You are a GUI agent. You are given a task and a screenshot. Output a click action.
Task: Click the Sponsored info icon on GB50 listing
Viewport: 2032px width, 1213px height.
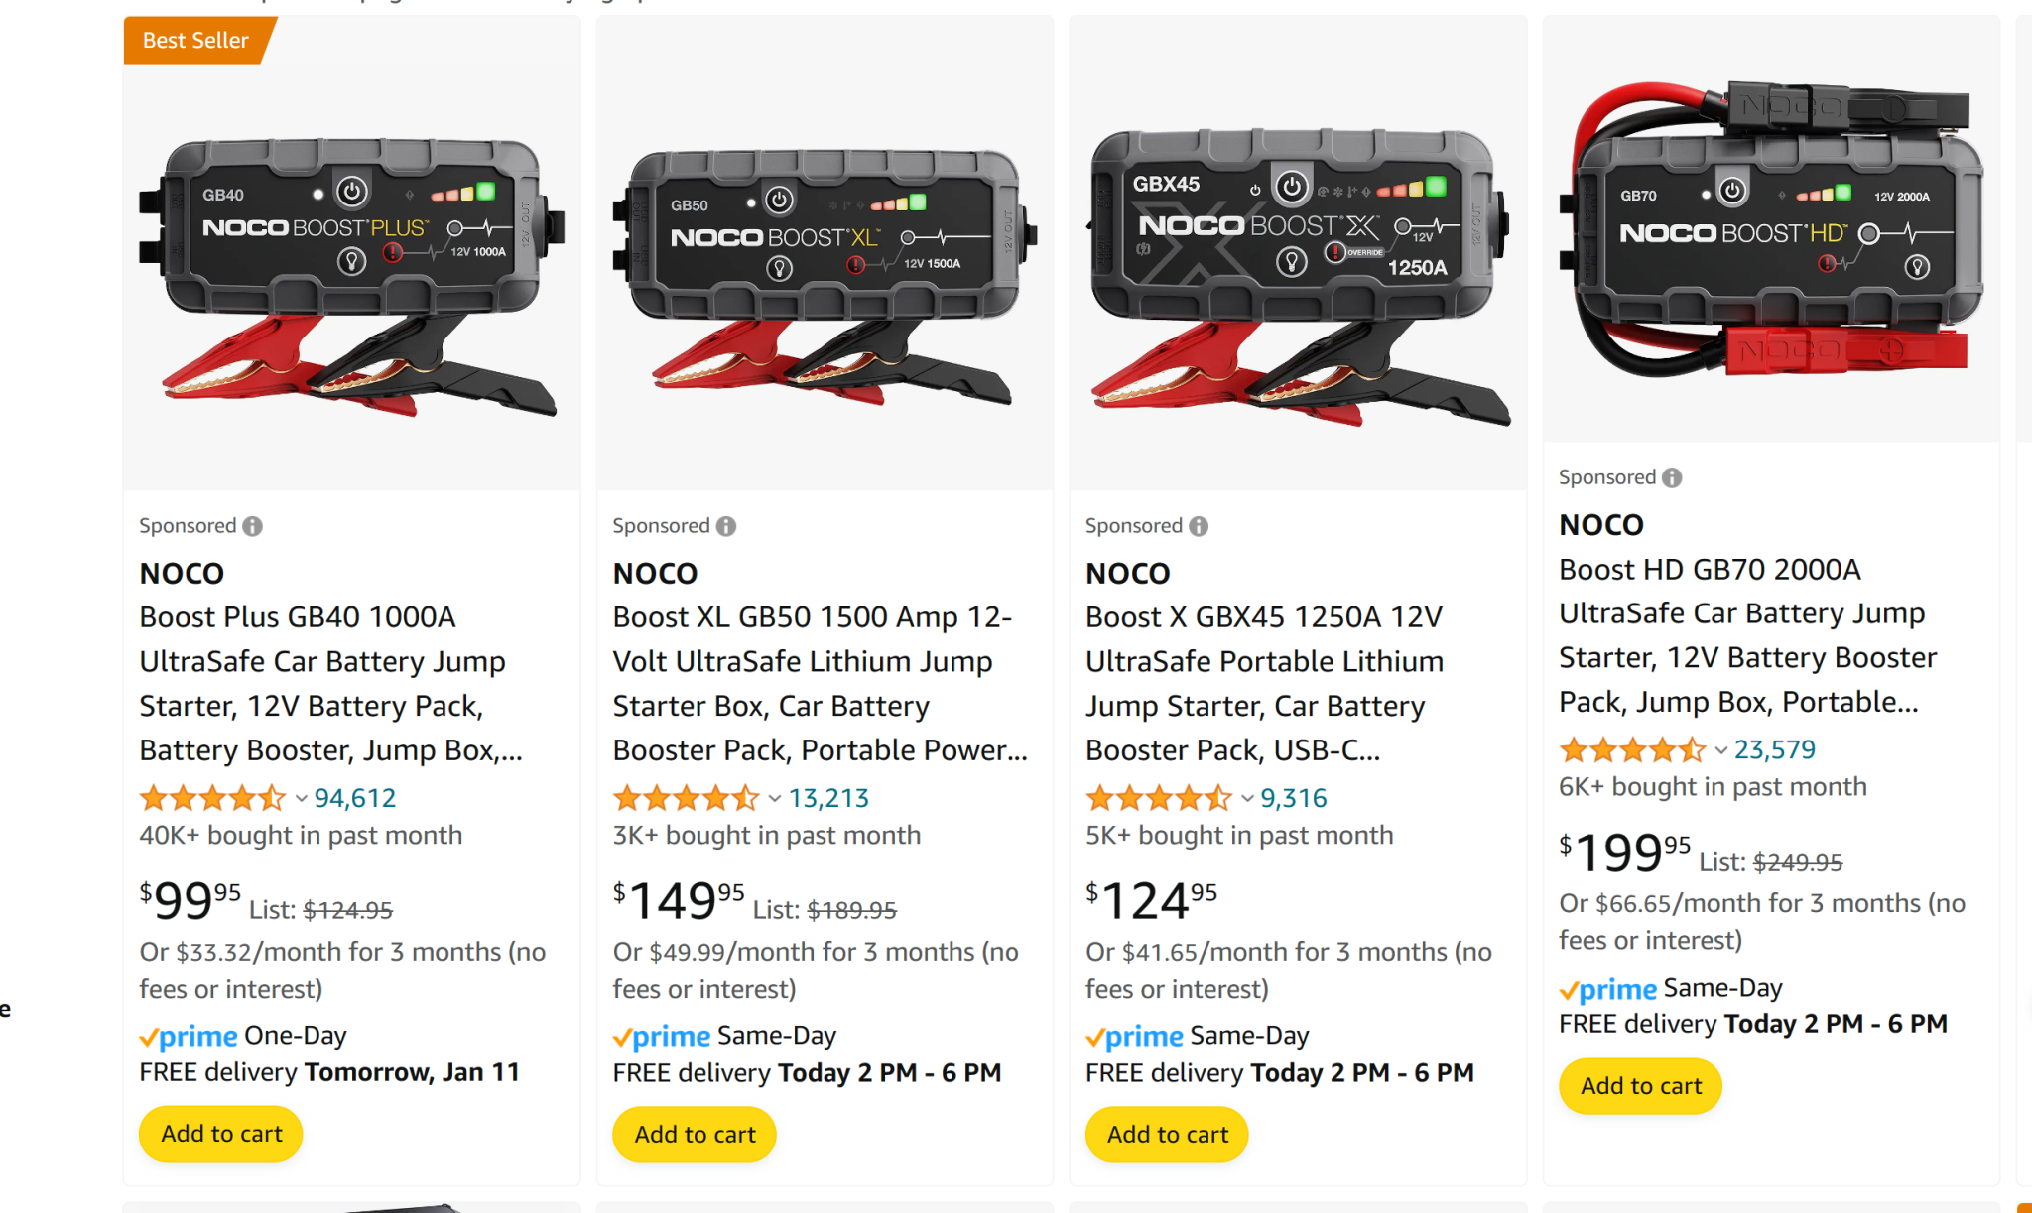[728, 525]
